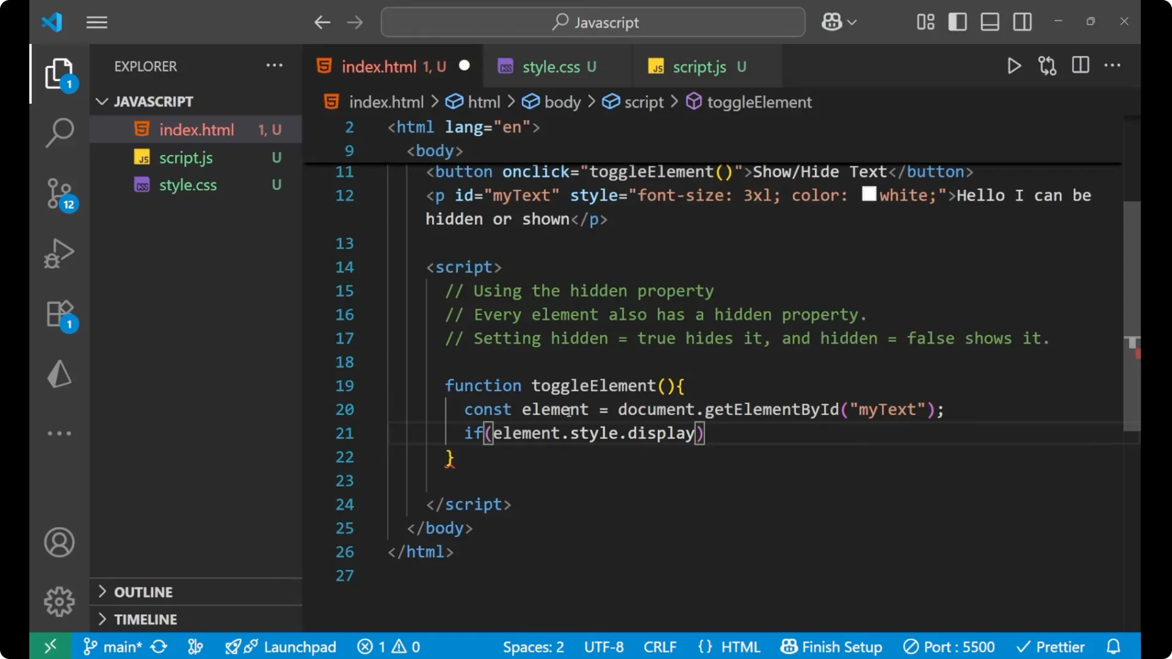Open the Explorer view
The height and width of the screenshot is (659, 1172).
59,73
